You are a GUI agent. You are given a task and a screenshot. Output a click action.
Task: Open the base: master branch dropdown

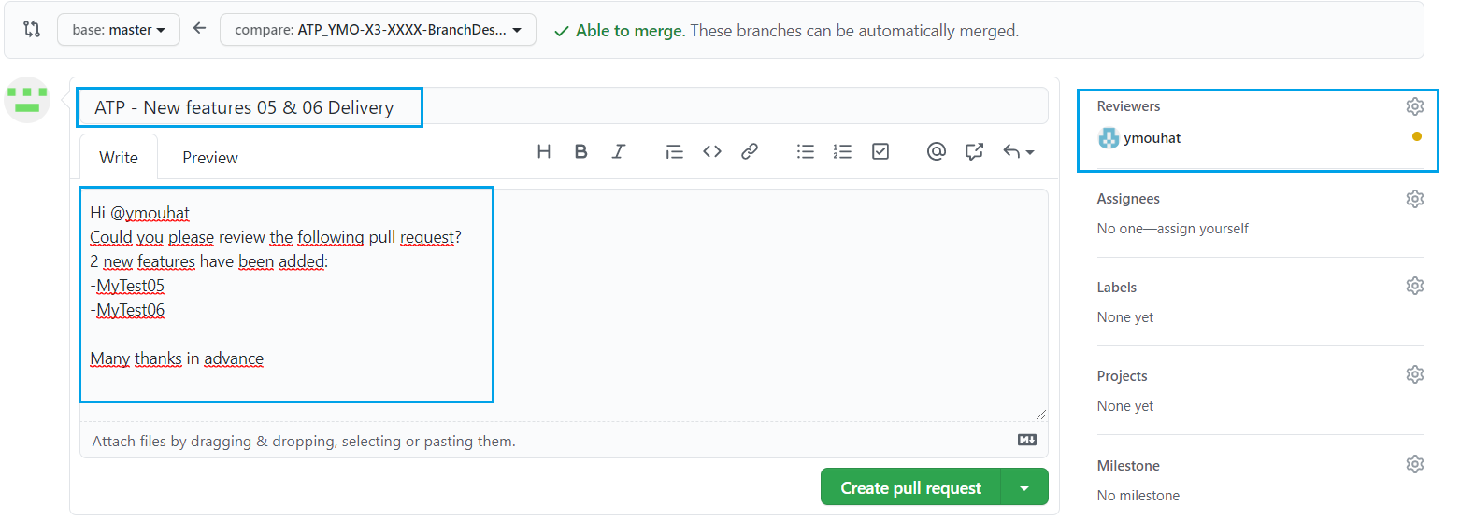coord(118,30)
